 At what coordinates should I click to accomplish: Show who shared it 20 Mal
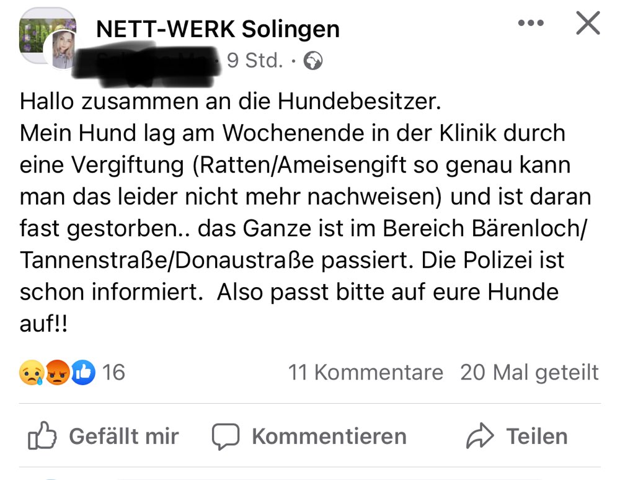point(529,372)
